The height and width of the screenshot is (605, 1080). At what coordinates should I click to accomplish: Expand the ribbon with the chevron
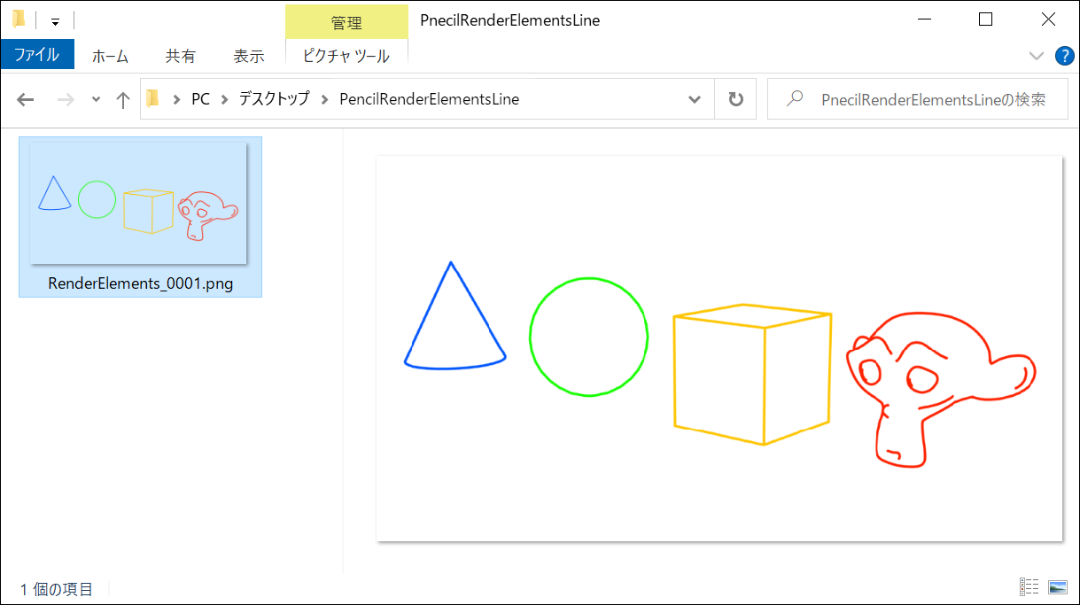(1037, 56)
